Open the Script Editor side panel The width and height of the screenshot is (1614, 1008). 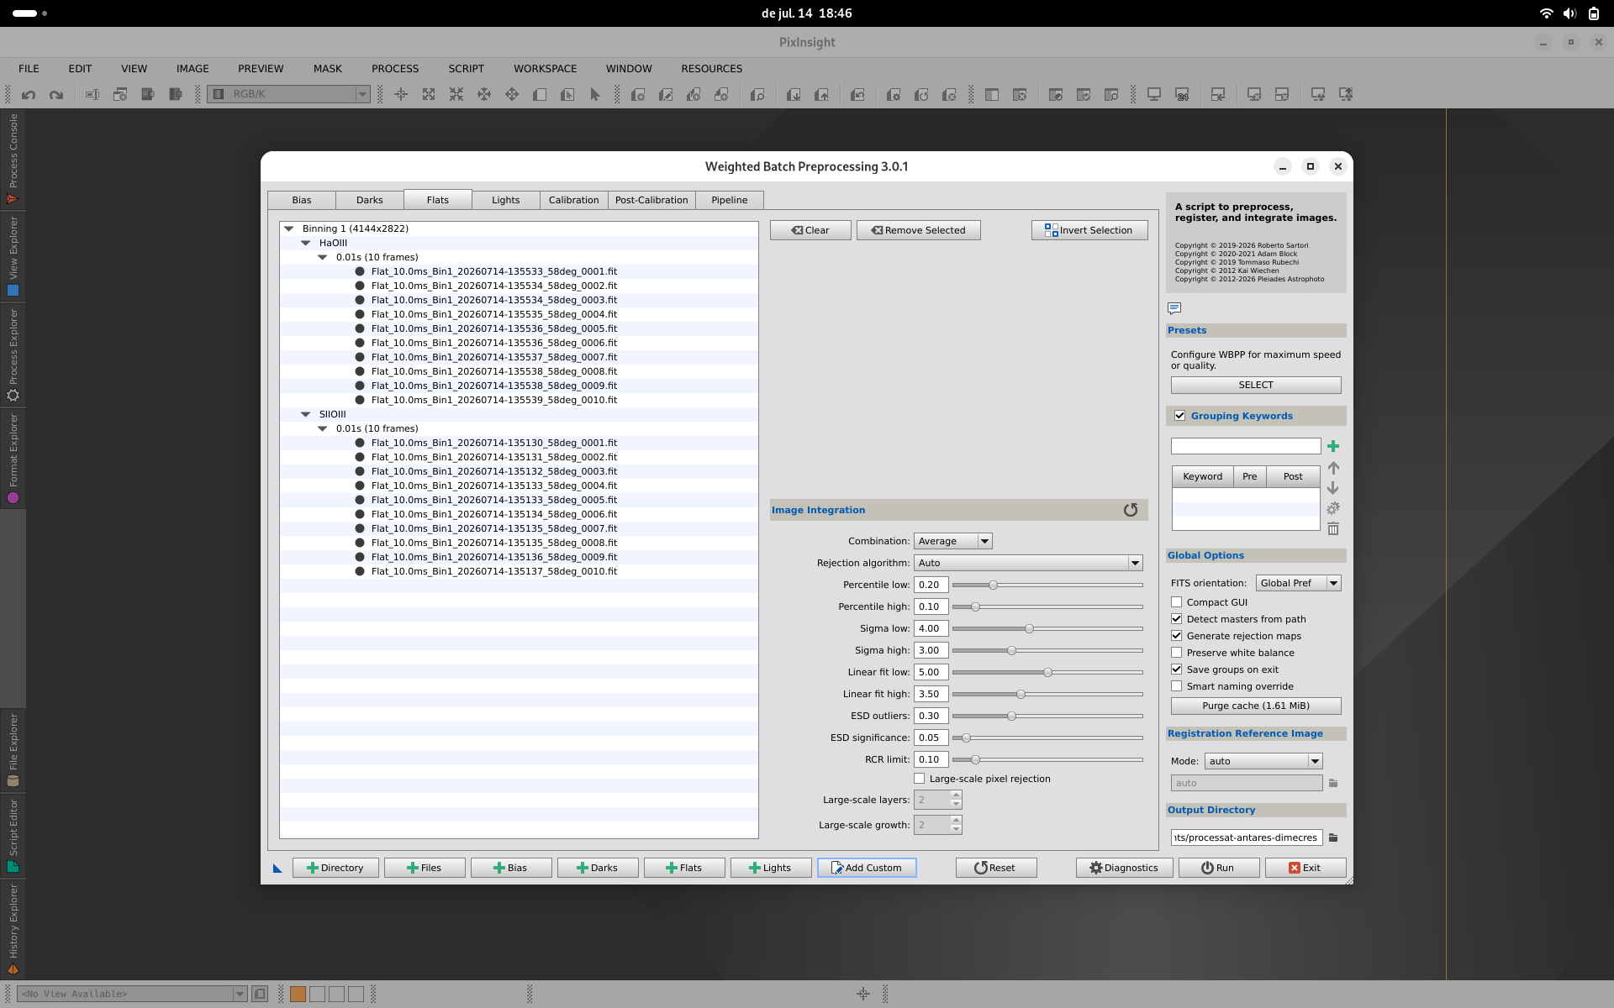coord(13,836)
